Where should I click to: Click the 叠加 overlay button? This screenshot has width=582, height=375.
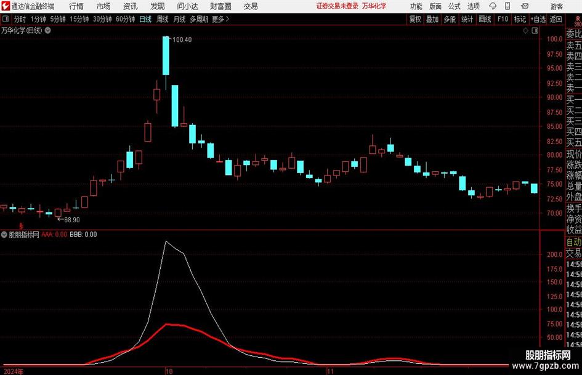tap(432, 19)
